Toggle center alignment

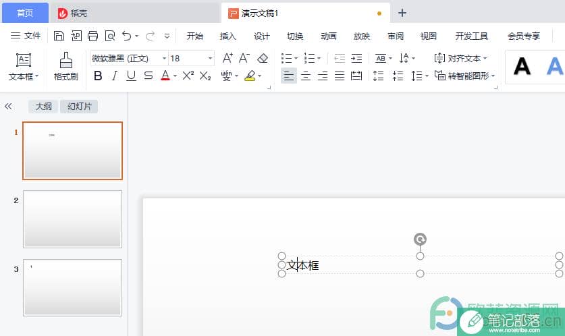(306, 76)
